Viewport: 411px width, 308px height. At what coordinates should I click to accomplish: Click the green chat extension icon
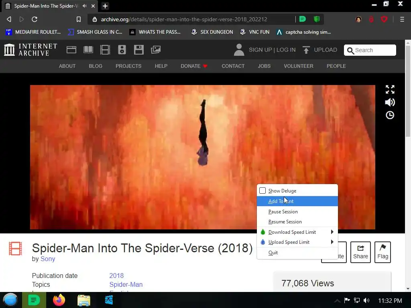[x=303, y=19]
